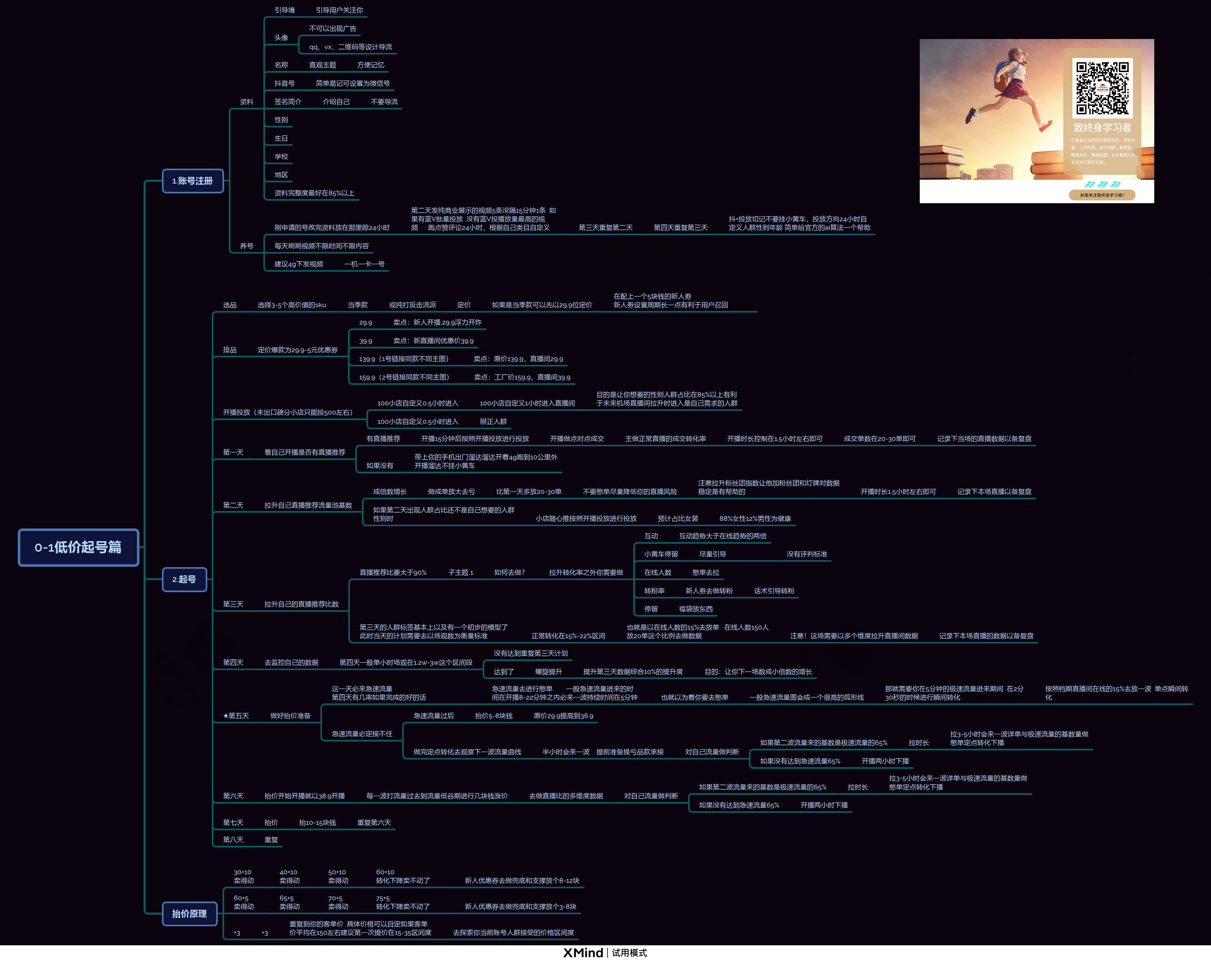The height and width of the screenshot is (964, 1211).
Task: Click the 试用模式 watermark text
Action: pos(629,953)
